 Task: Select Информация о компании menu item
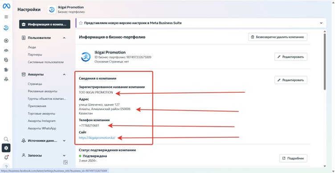pyautogui.click(x=45, y=24)
